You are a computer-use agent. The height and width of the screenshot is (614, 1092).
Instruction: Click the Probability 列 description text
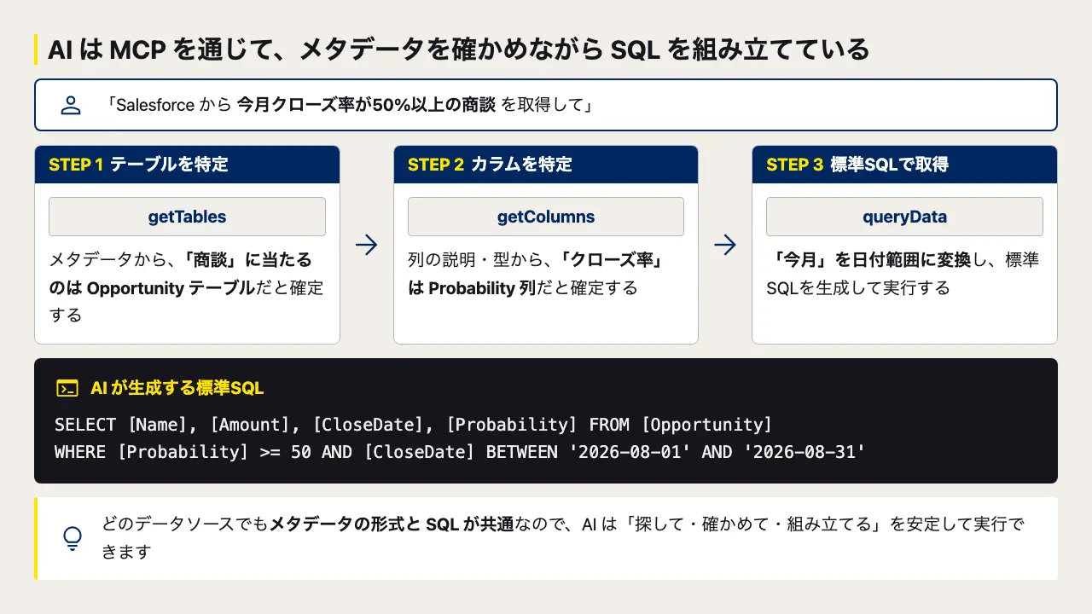tap(536, 274)
